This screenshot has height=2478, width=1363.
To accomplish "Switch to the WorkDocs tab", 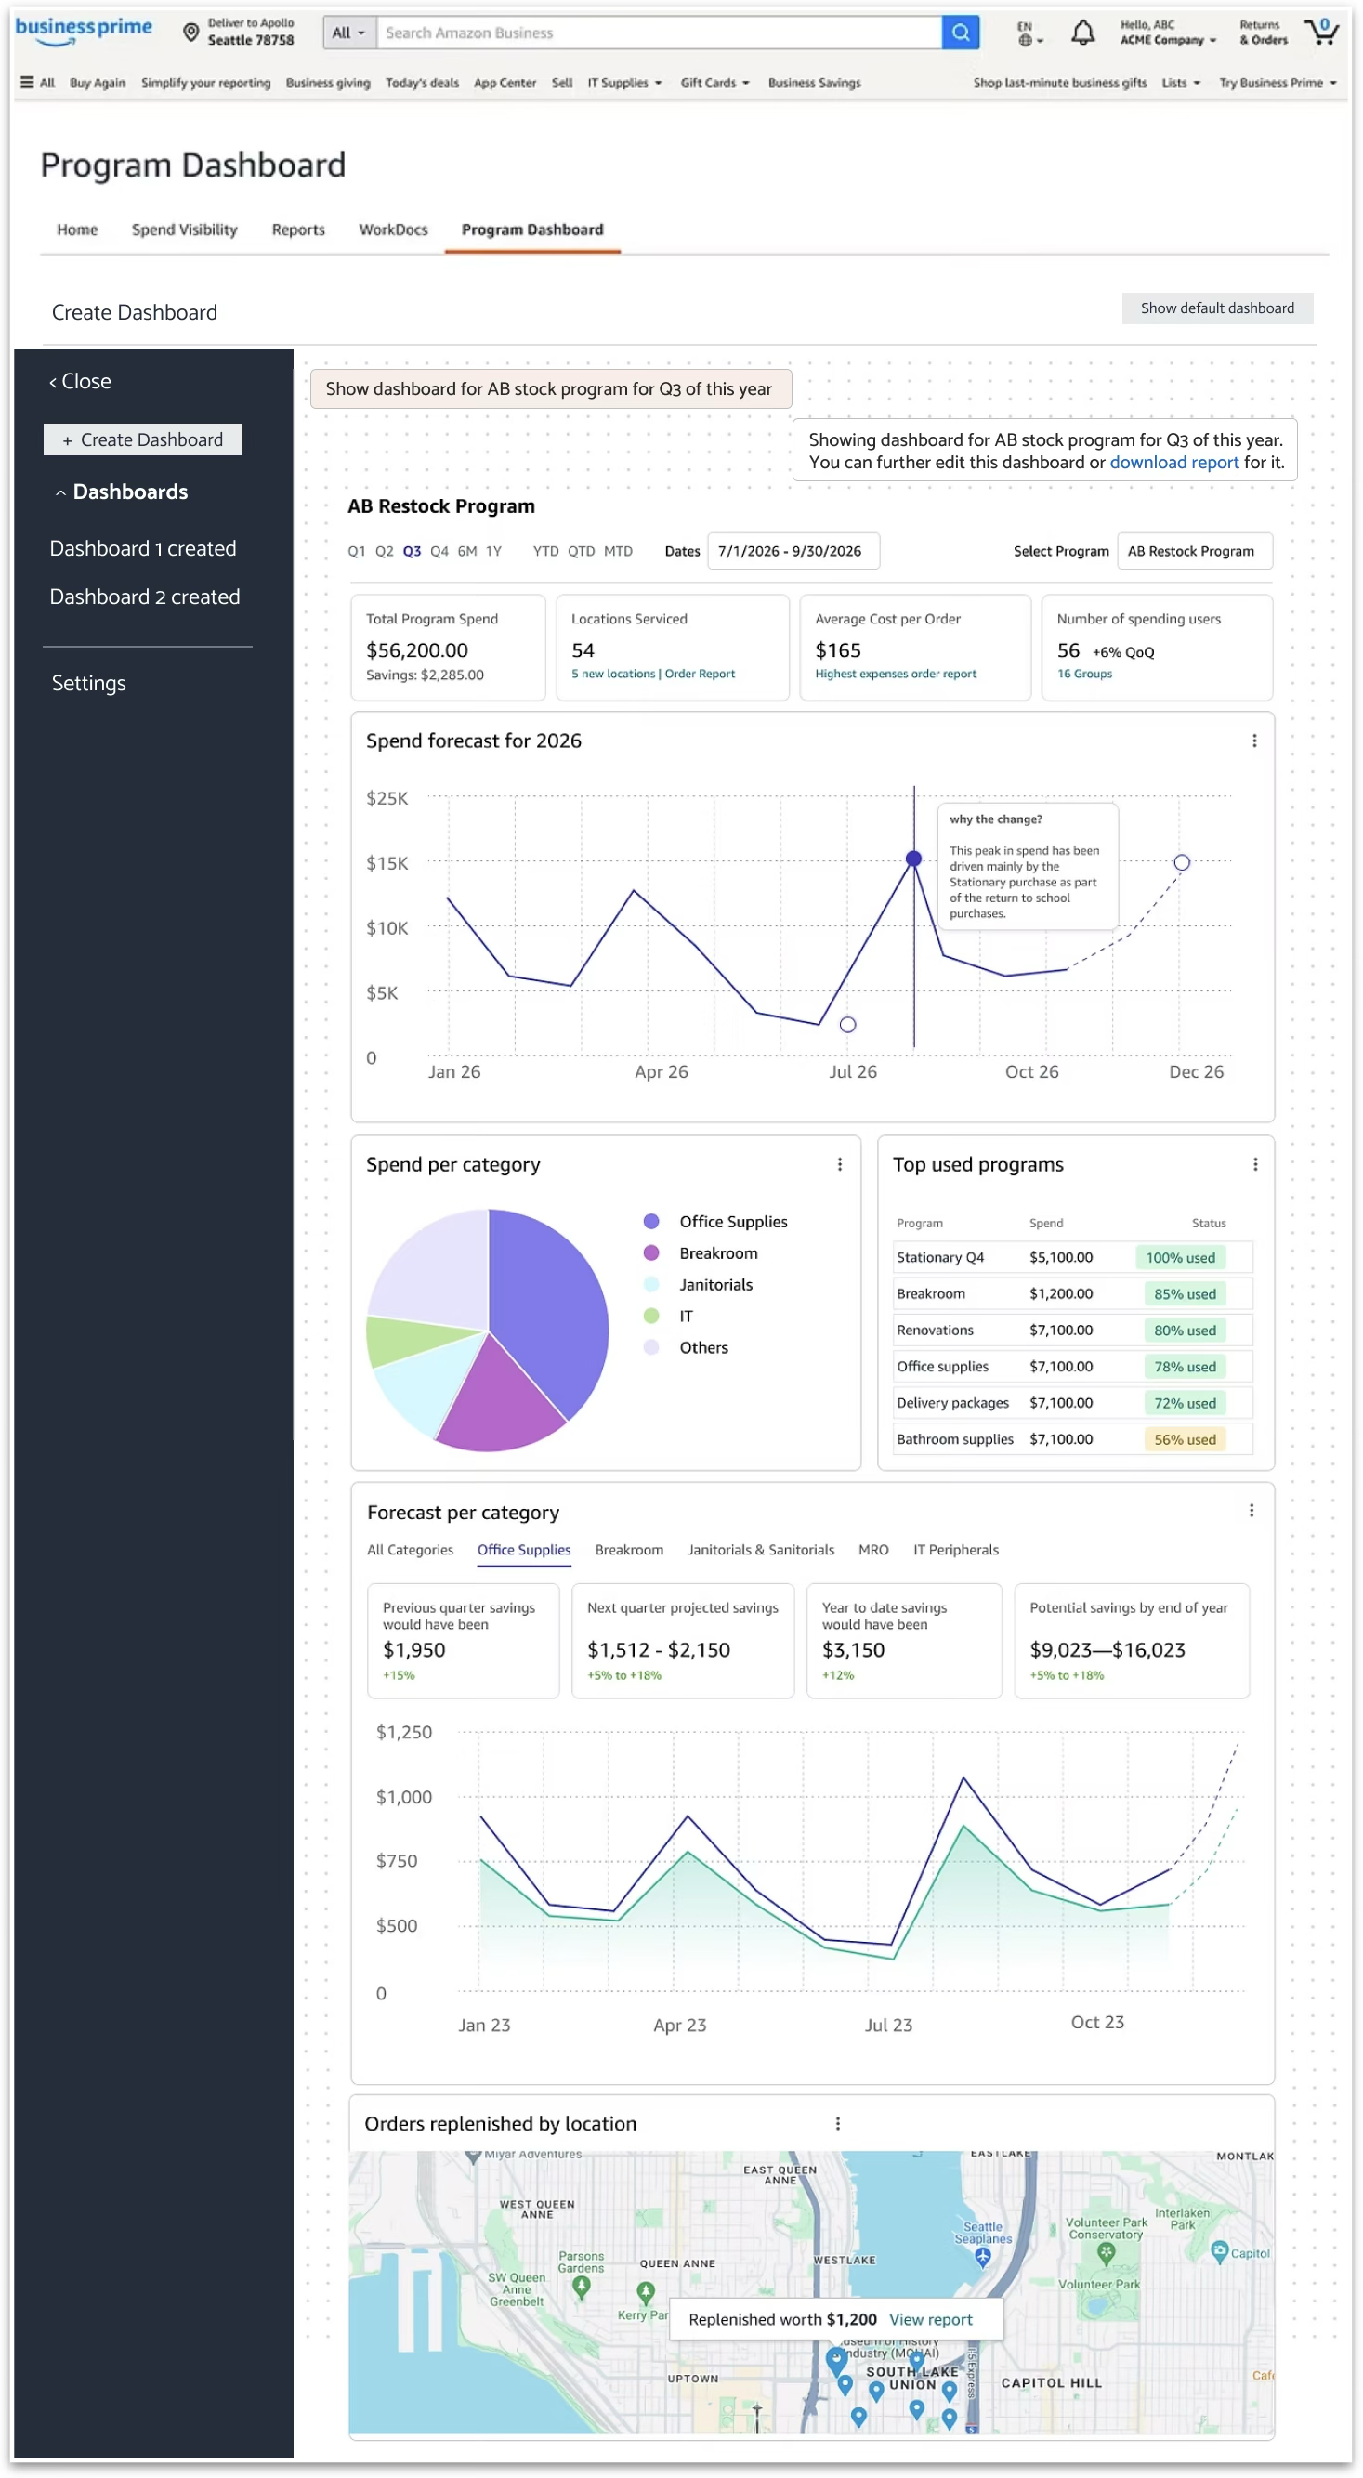I will click(393, 229).
